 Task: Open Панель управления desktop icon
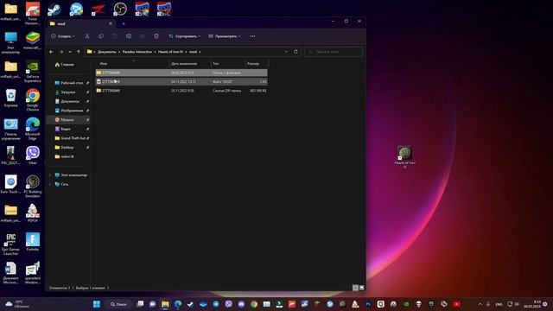tap(10, 130)
